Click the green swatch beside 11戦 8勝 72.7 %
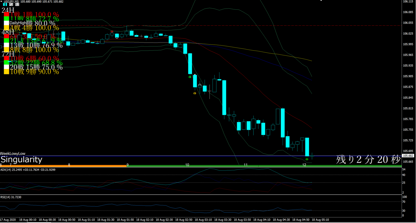Viewport: 416px width, 223px height. click(6, 19)
